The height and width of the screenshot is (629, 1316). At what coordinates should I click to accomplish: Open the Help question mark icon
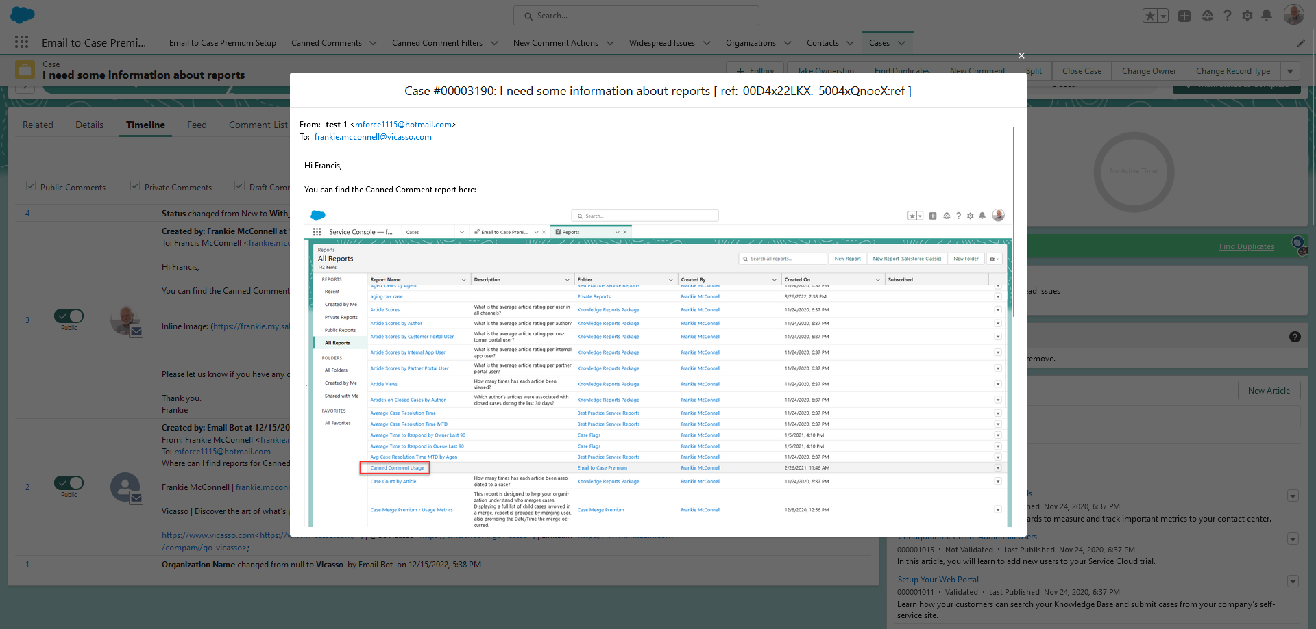1228,16
